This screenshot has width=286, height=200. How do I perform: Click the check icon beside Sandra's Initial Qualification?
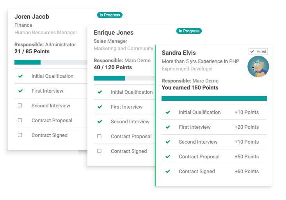tap(168, 112)
